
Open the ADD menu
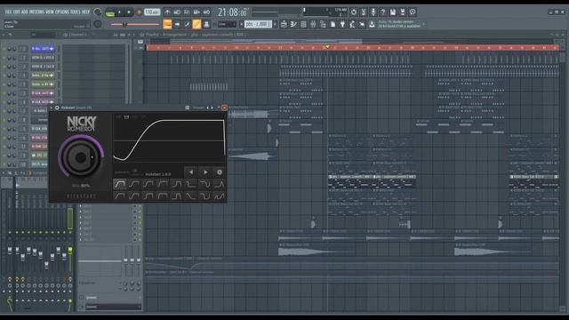(24, 12)
